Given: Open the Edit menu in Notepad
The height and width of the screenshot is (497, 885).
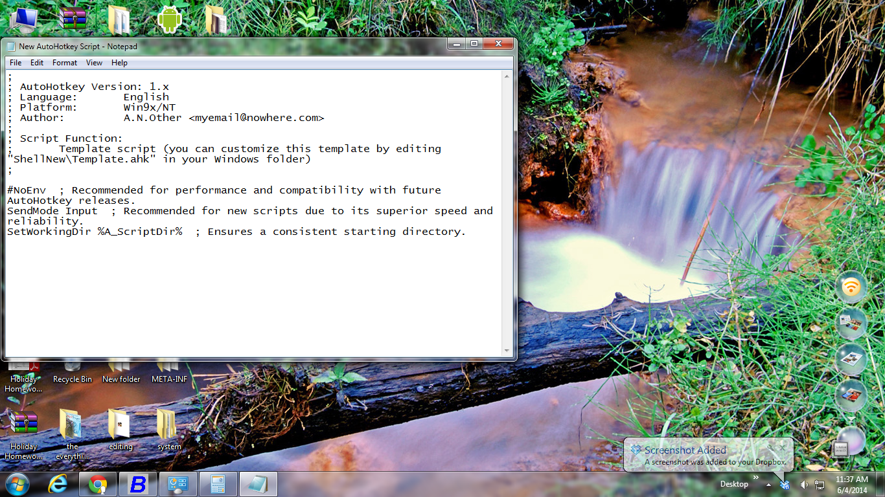Looking at the screenshot, I should coord(37,63).
